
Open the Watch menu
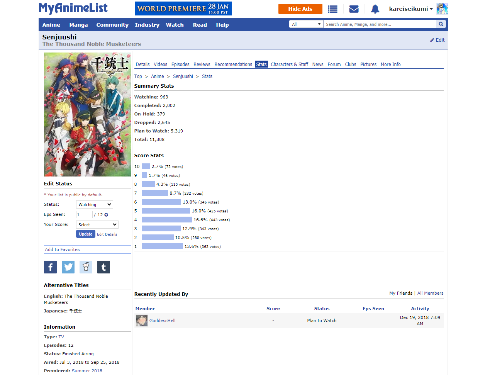point(175,25)
